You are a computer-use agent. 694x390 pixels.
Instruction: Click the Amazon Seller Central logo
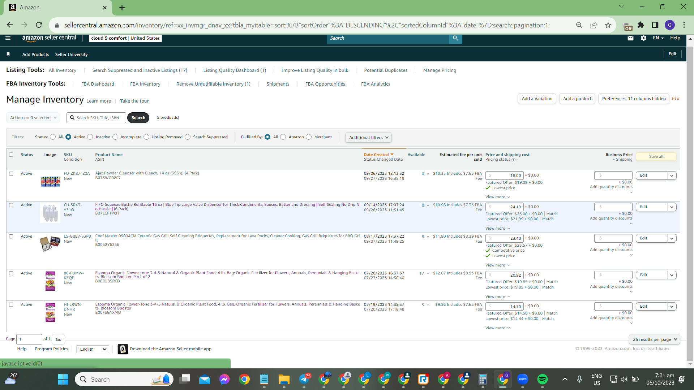tap(49, 38)
